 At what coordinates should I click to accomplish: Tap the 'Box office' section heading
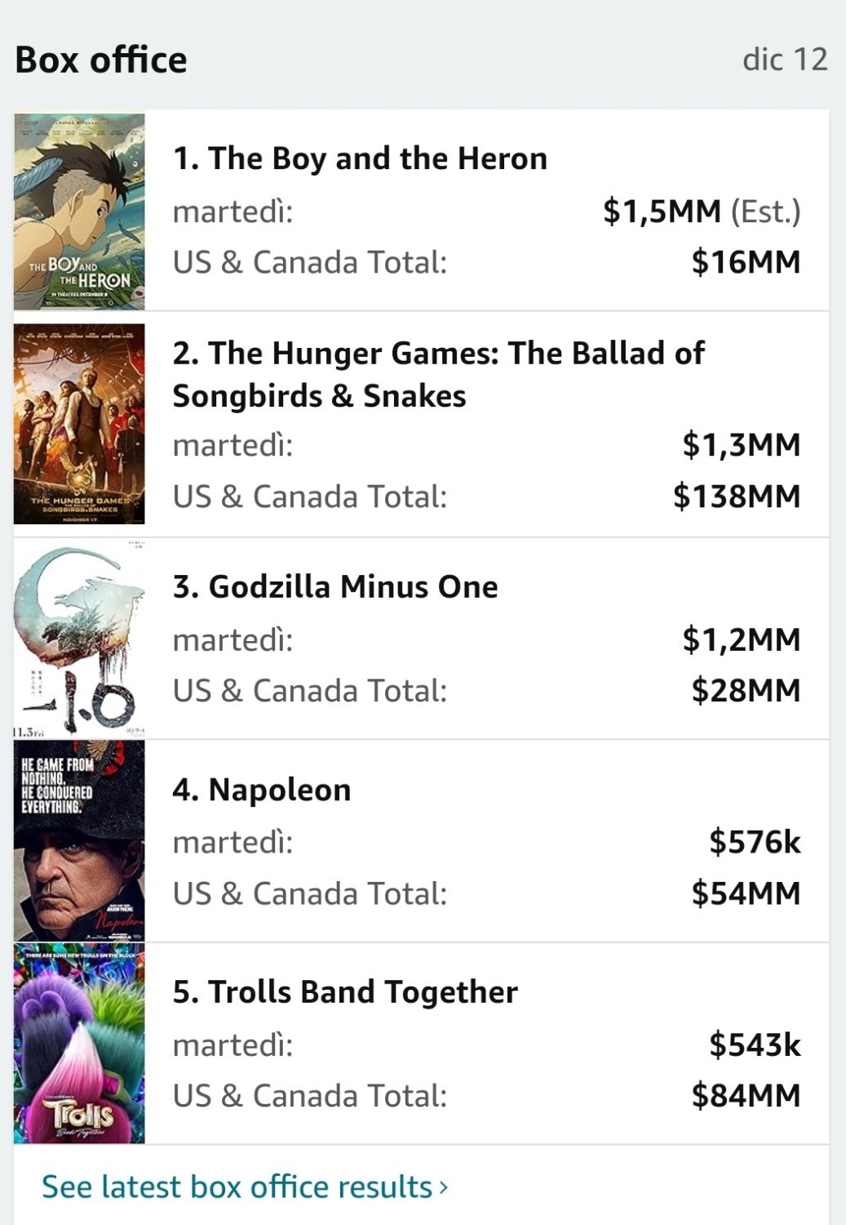point(101,60)
